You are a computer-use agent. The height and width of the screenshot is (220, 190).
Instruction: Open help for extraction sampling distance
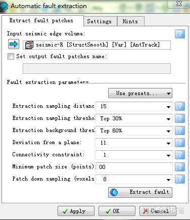click(x=180, y=106)
